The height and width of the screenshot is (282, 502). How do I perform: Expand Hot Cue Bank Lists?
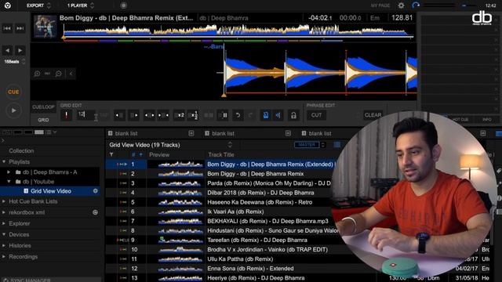click(x=4, y=201)
